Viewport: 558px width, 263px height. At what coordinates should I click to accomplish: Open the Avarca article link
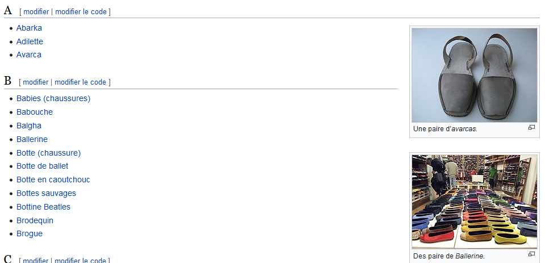pyautogui.click(x=29, y=55)
